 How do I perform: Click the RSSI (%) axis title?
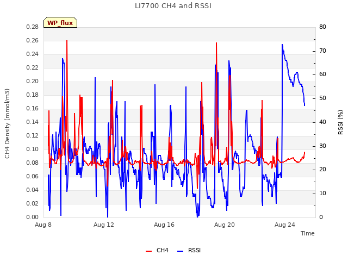340,122
